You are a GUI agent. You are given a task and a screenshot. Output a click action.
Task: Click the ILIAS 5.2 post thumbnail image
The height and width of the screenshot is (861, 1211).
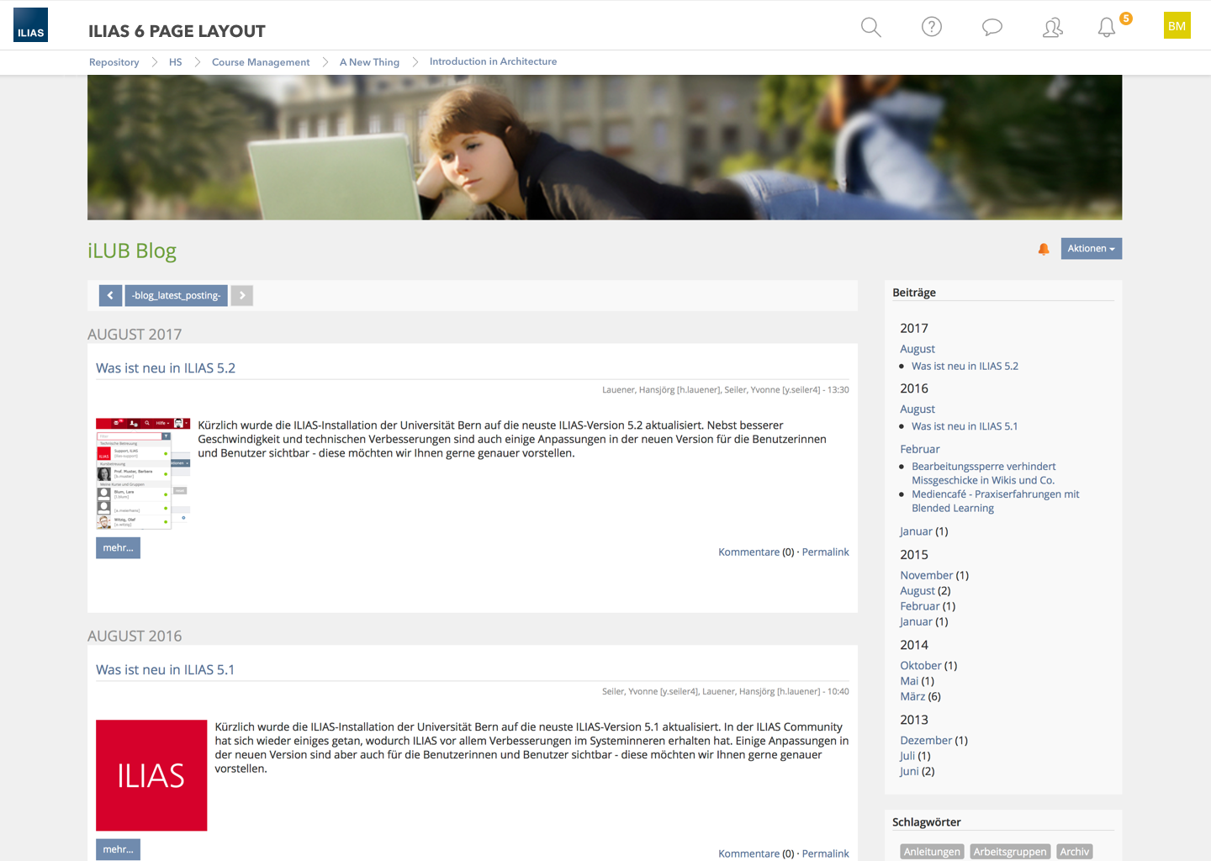[143, 473]
